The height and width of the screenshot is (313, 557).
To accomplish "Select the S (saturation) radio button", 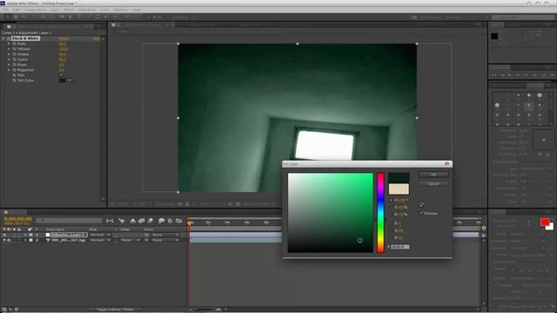I will click(x=391, y=207).
